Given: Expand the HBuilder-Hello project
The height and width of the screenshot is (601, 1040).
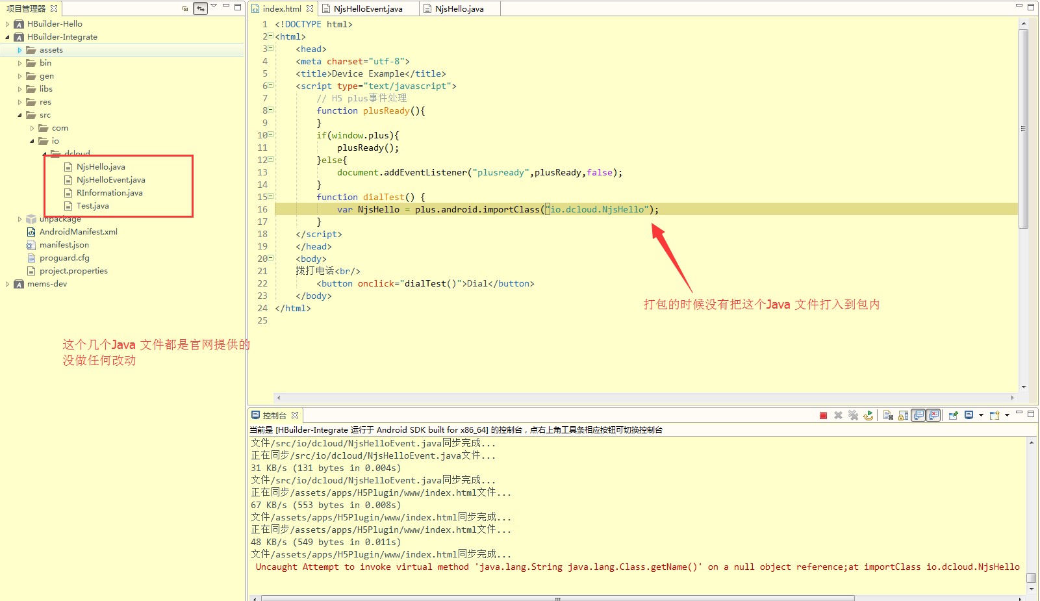Looking at the screenshot, I should tap(7, 24).
